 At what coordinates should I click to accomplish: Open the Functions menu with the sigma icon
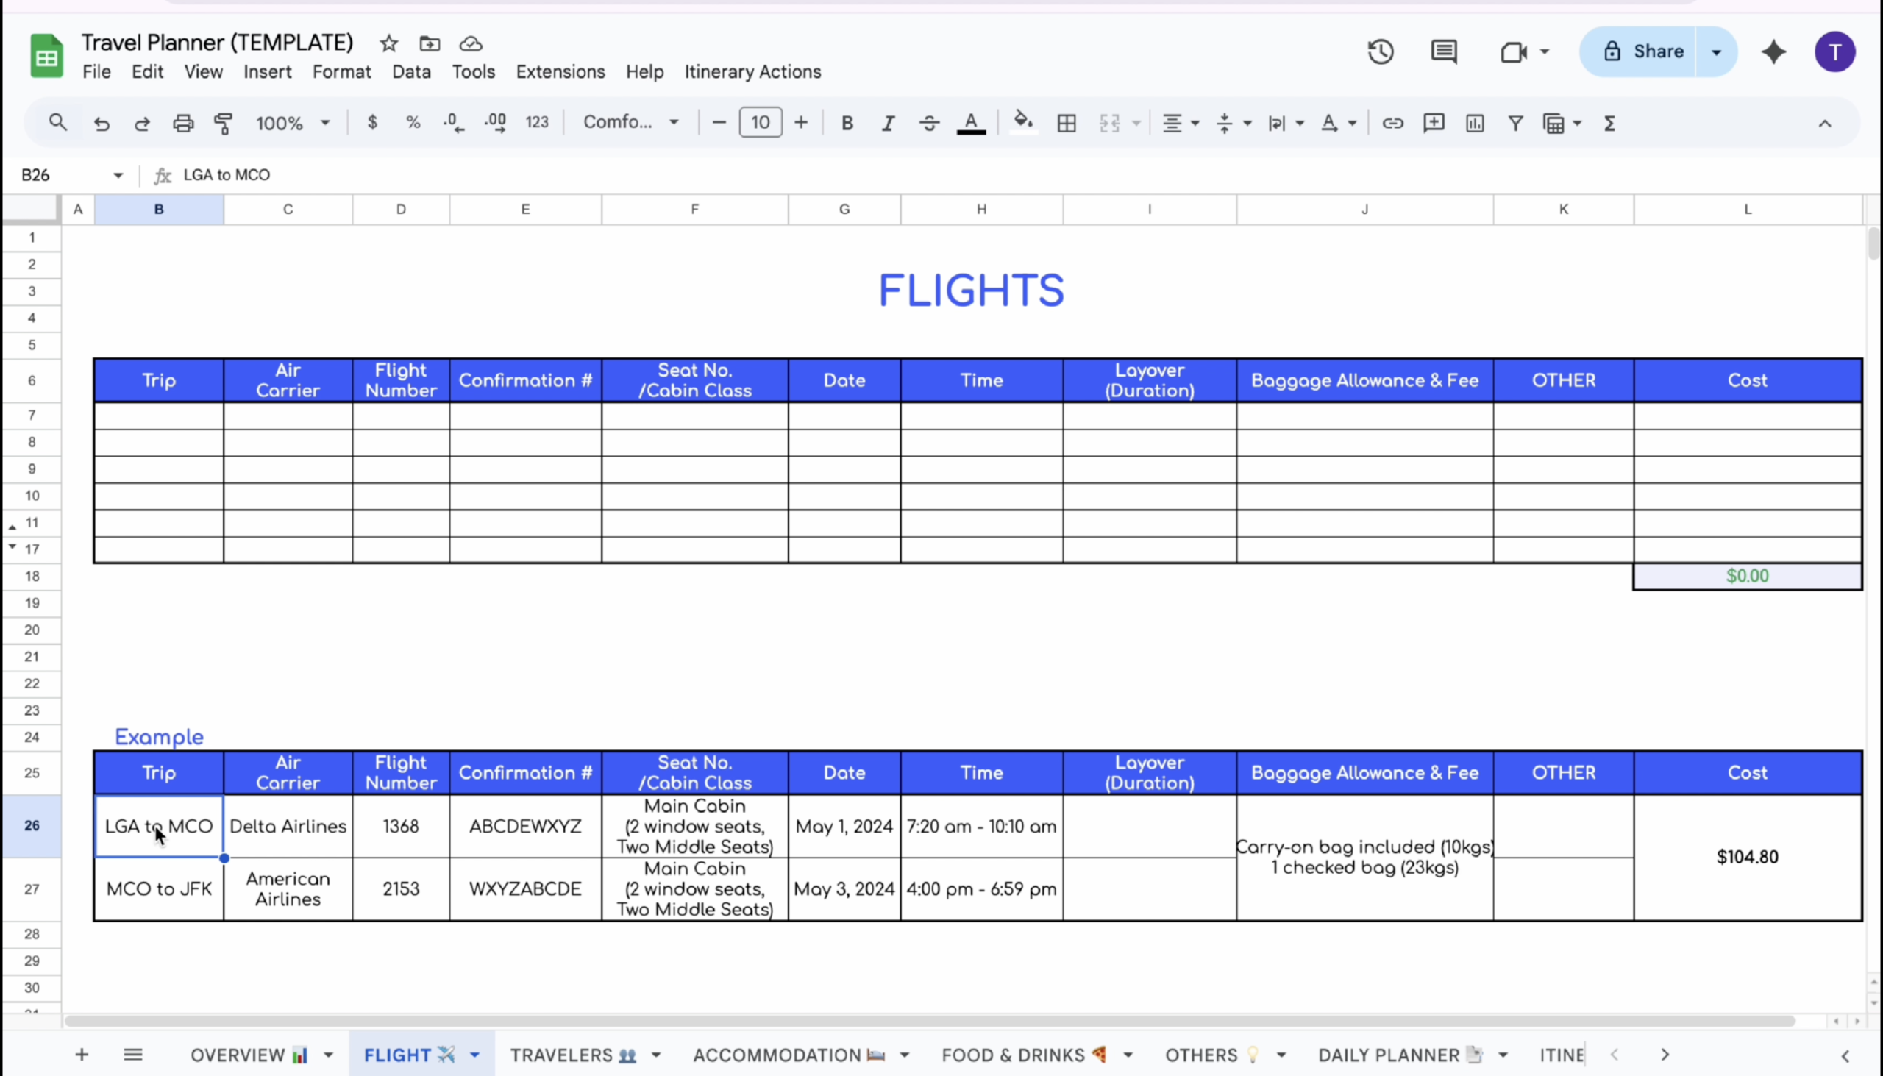point(1610,123)
